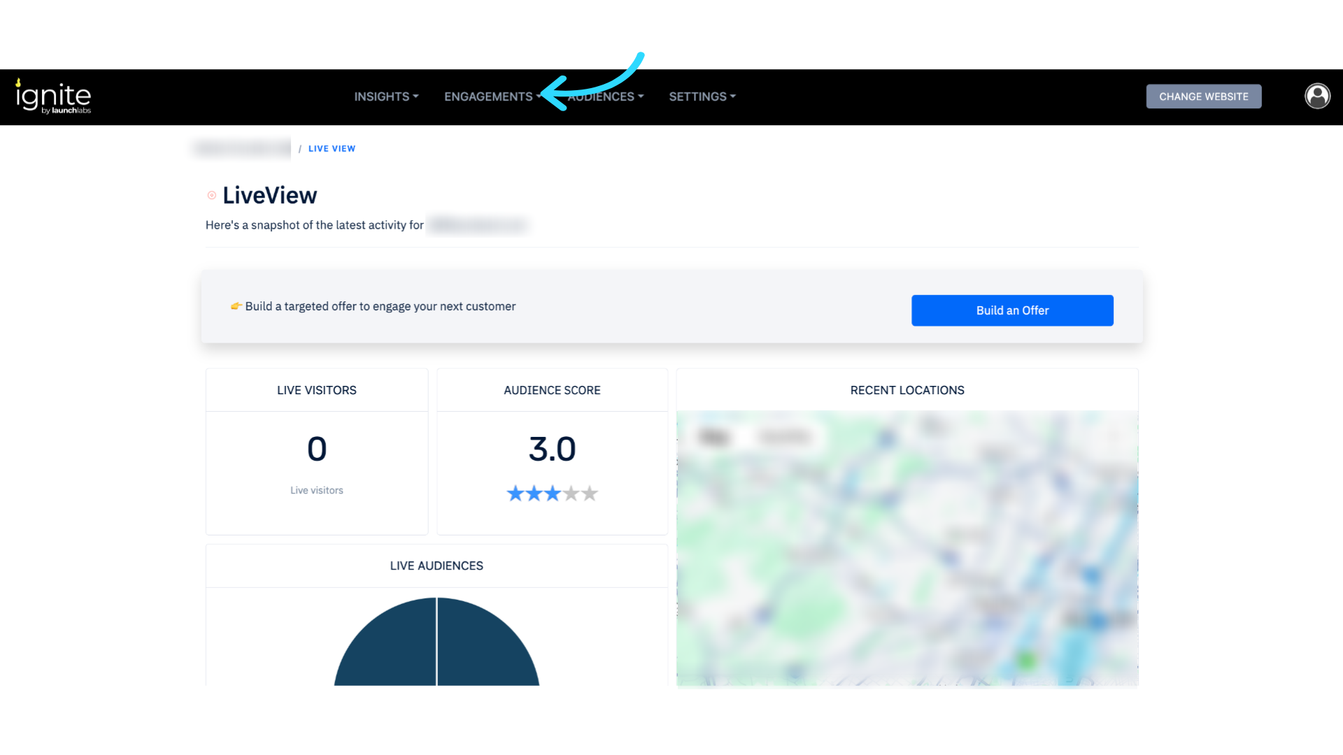This screenshot has width=1343, height=755.
Task: Click the last gray rating star
Action: [590, 494]
